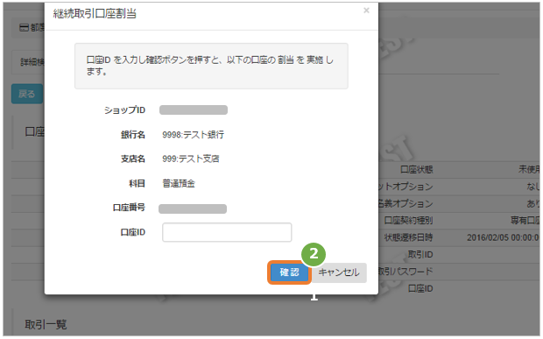Click the 科目 label
The height and width of the screenshot is (339, 543).
(x=138, y=184)
